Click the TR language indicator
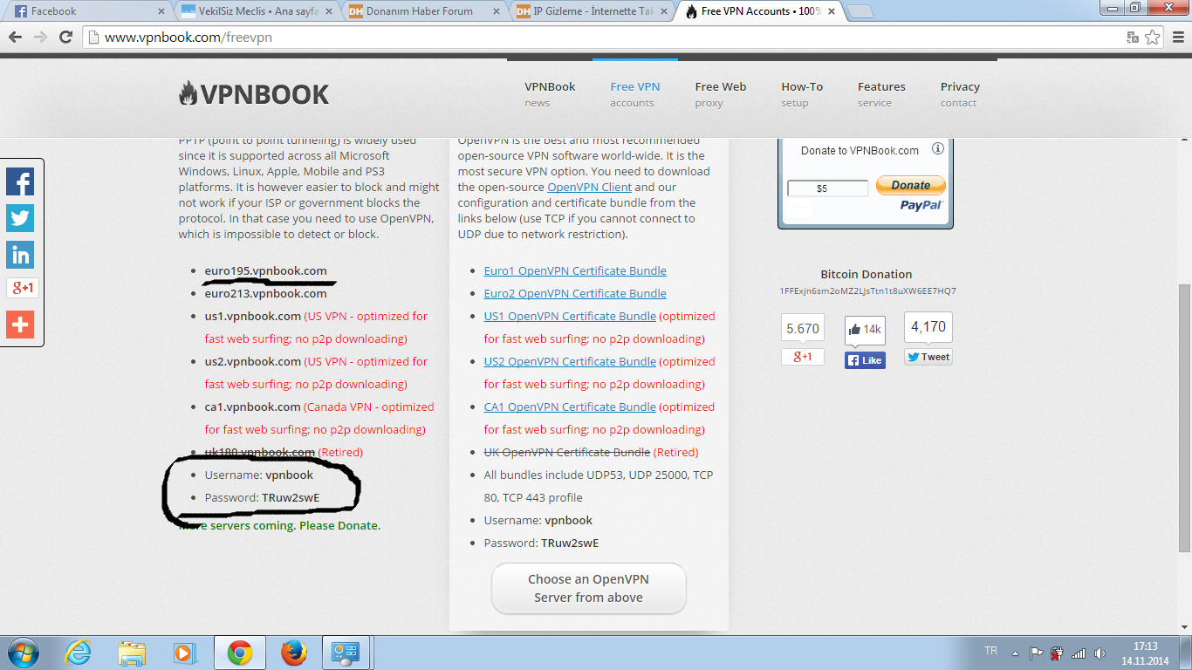This screenshot has width=1192, height=670. (990, 651)
